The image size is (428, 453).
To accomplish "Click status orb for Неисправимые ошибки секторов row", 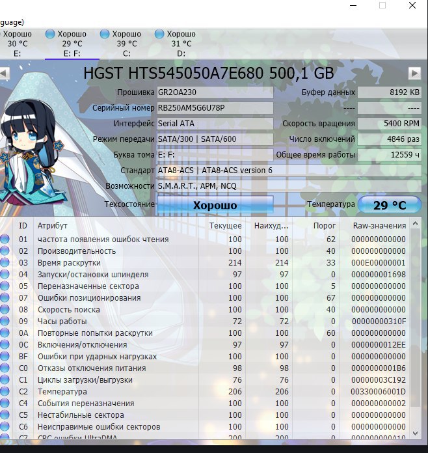I will click(5, 426).
